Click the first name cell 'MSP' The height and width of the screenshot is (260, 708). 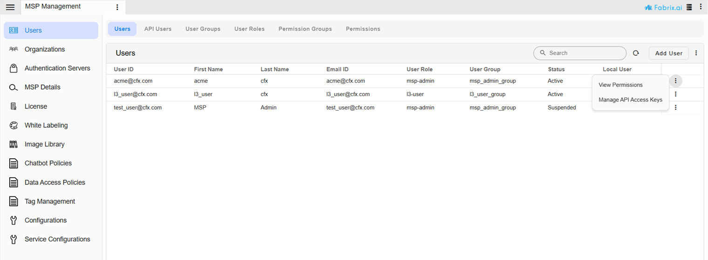tap(200, 108)
